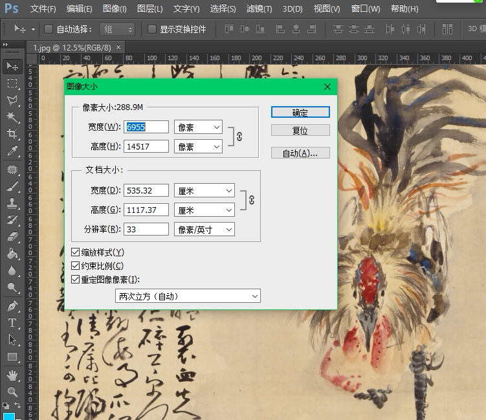Toggle pixel dimensions constrain link icon
The height and width of the screenshot is (420, 486).
[239, 137]
